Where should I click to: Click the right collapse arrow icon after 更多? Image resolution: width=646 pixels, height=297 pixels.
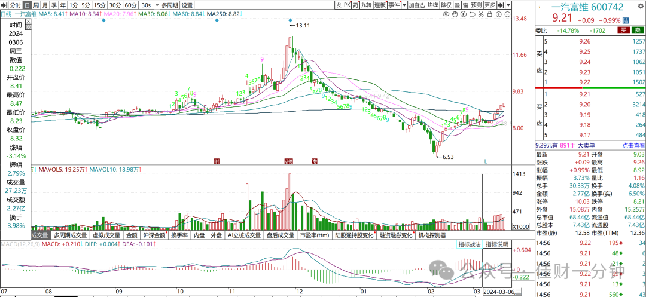click(x=501, y=5)
